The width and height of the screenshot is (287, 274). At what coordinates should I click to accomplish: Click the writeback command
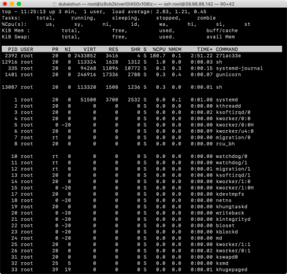click(230, 213)
